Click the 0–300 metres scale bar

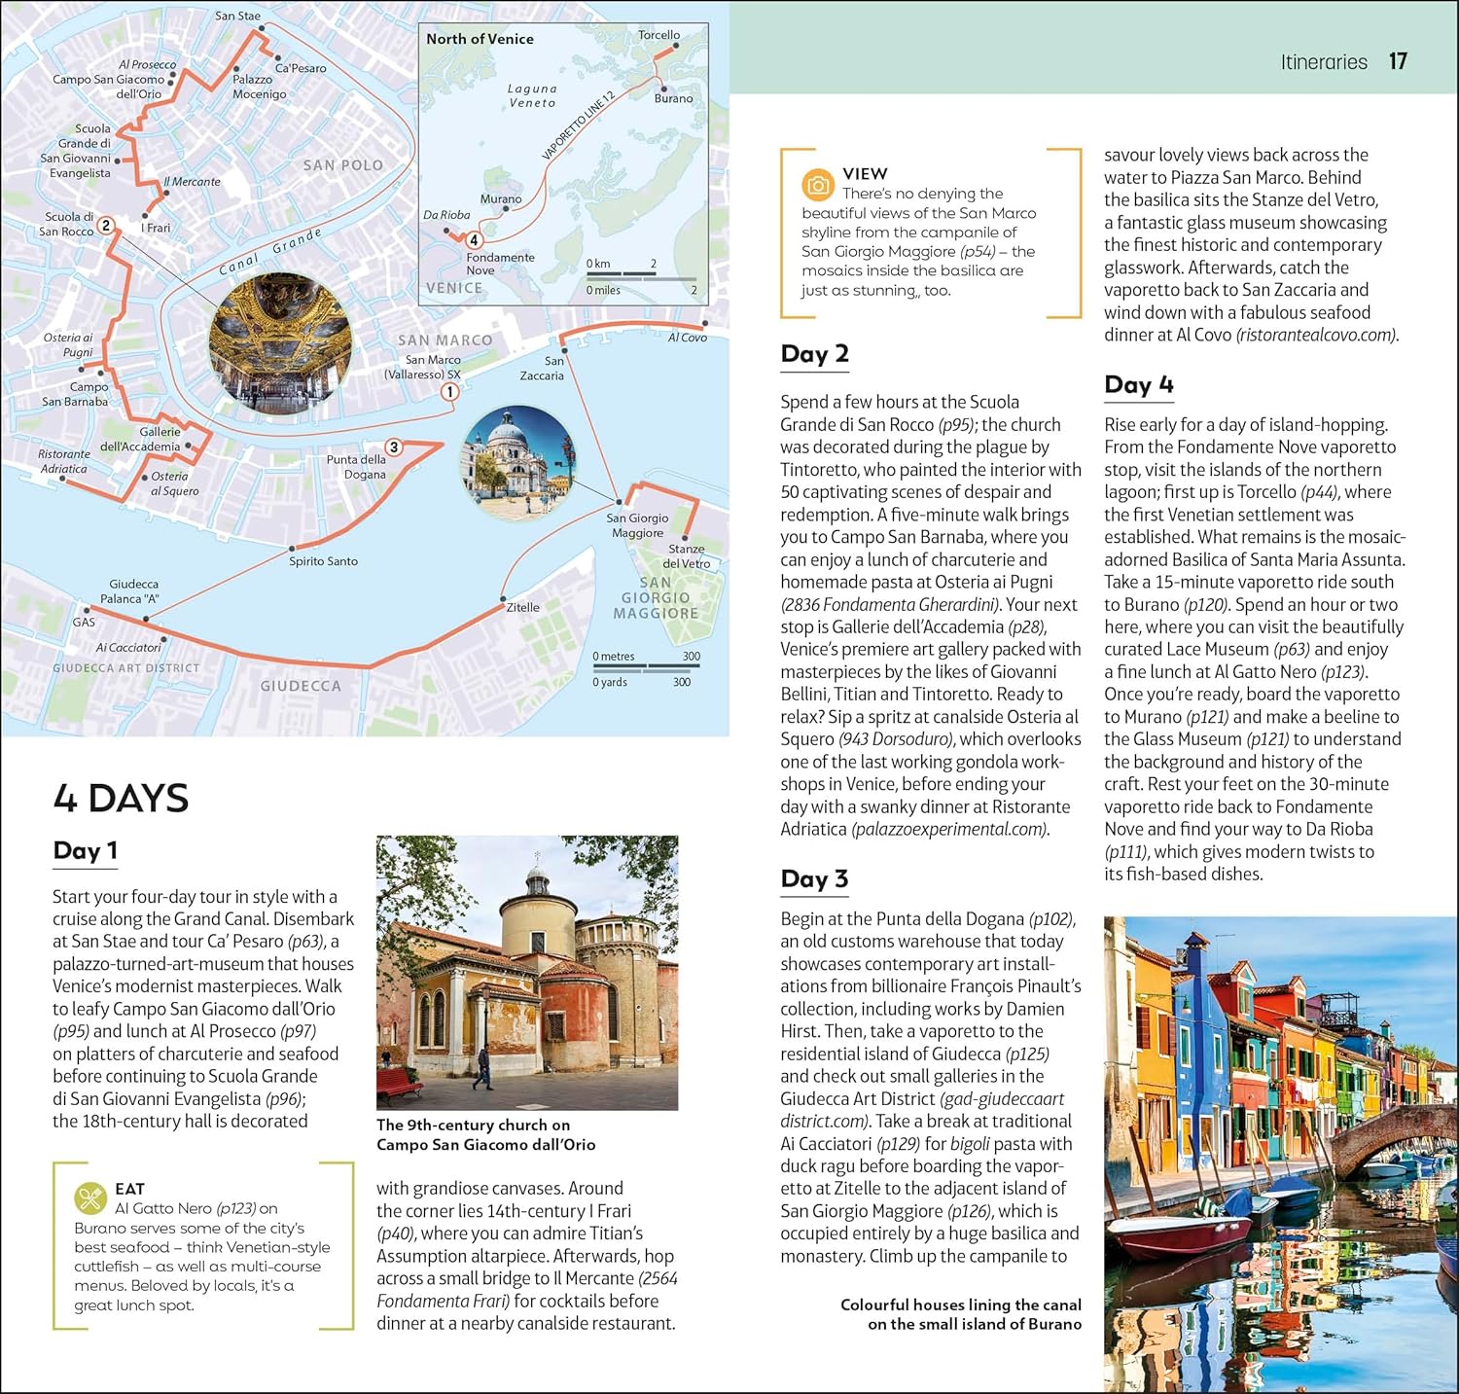pos(646,667)
